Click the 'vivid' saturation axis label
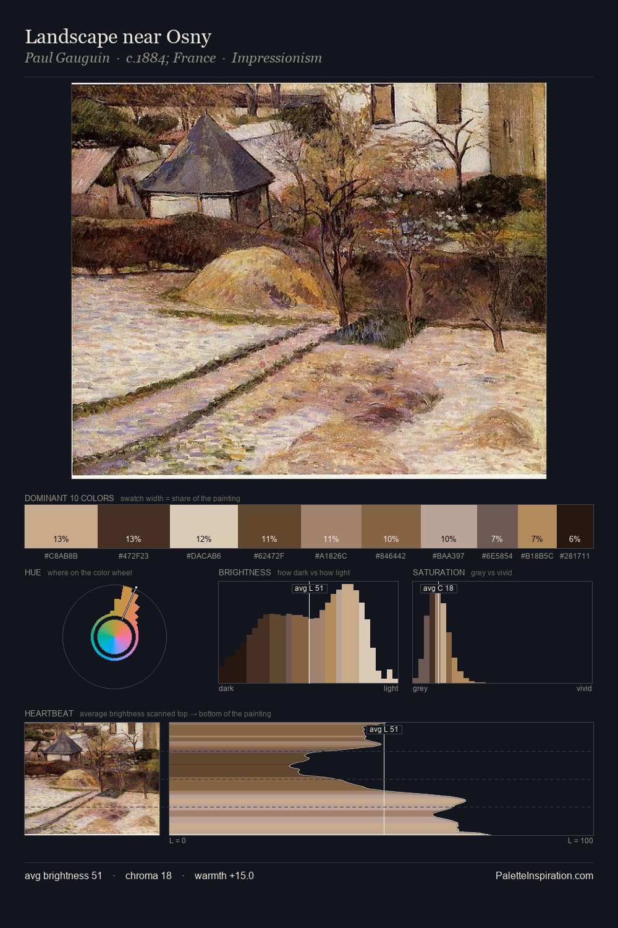Viewport: 618px width, 928px height. [584, 689]
